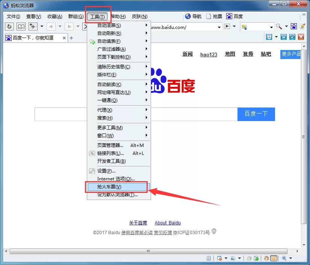Image resolution: width=310 pixels, height=265 pixels.
Task: Expand the magnifier search options dropdown
Action: 286,26
